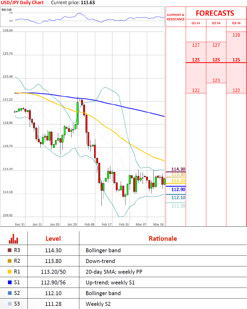Click the R1 yellow color swatch

pyautogui.click(x=9, y=272)
